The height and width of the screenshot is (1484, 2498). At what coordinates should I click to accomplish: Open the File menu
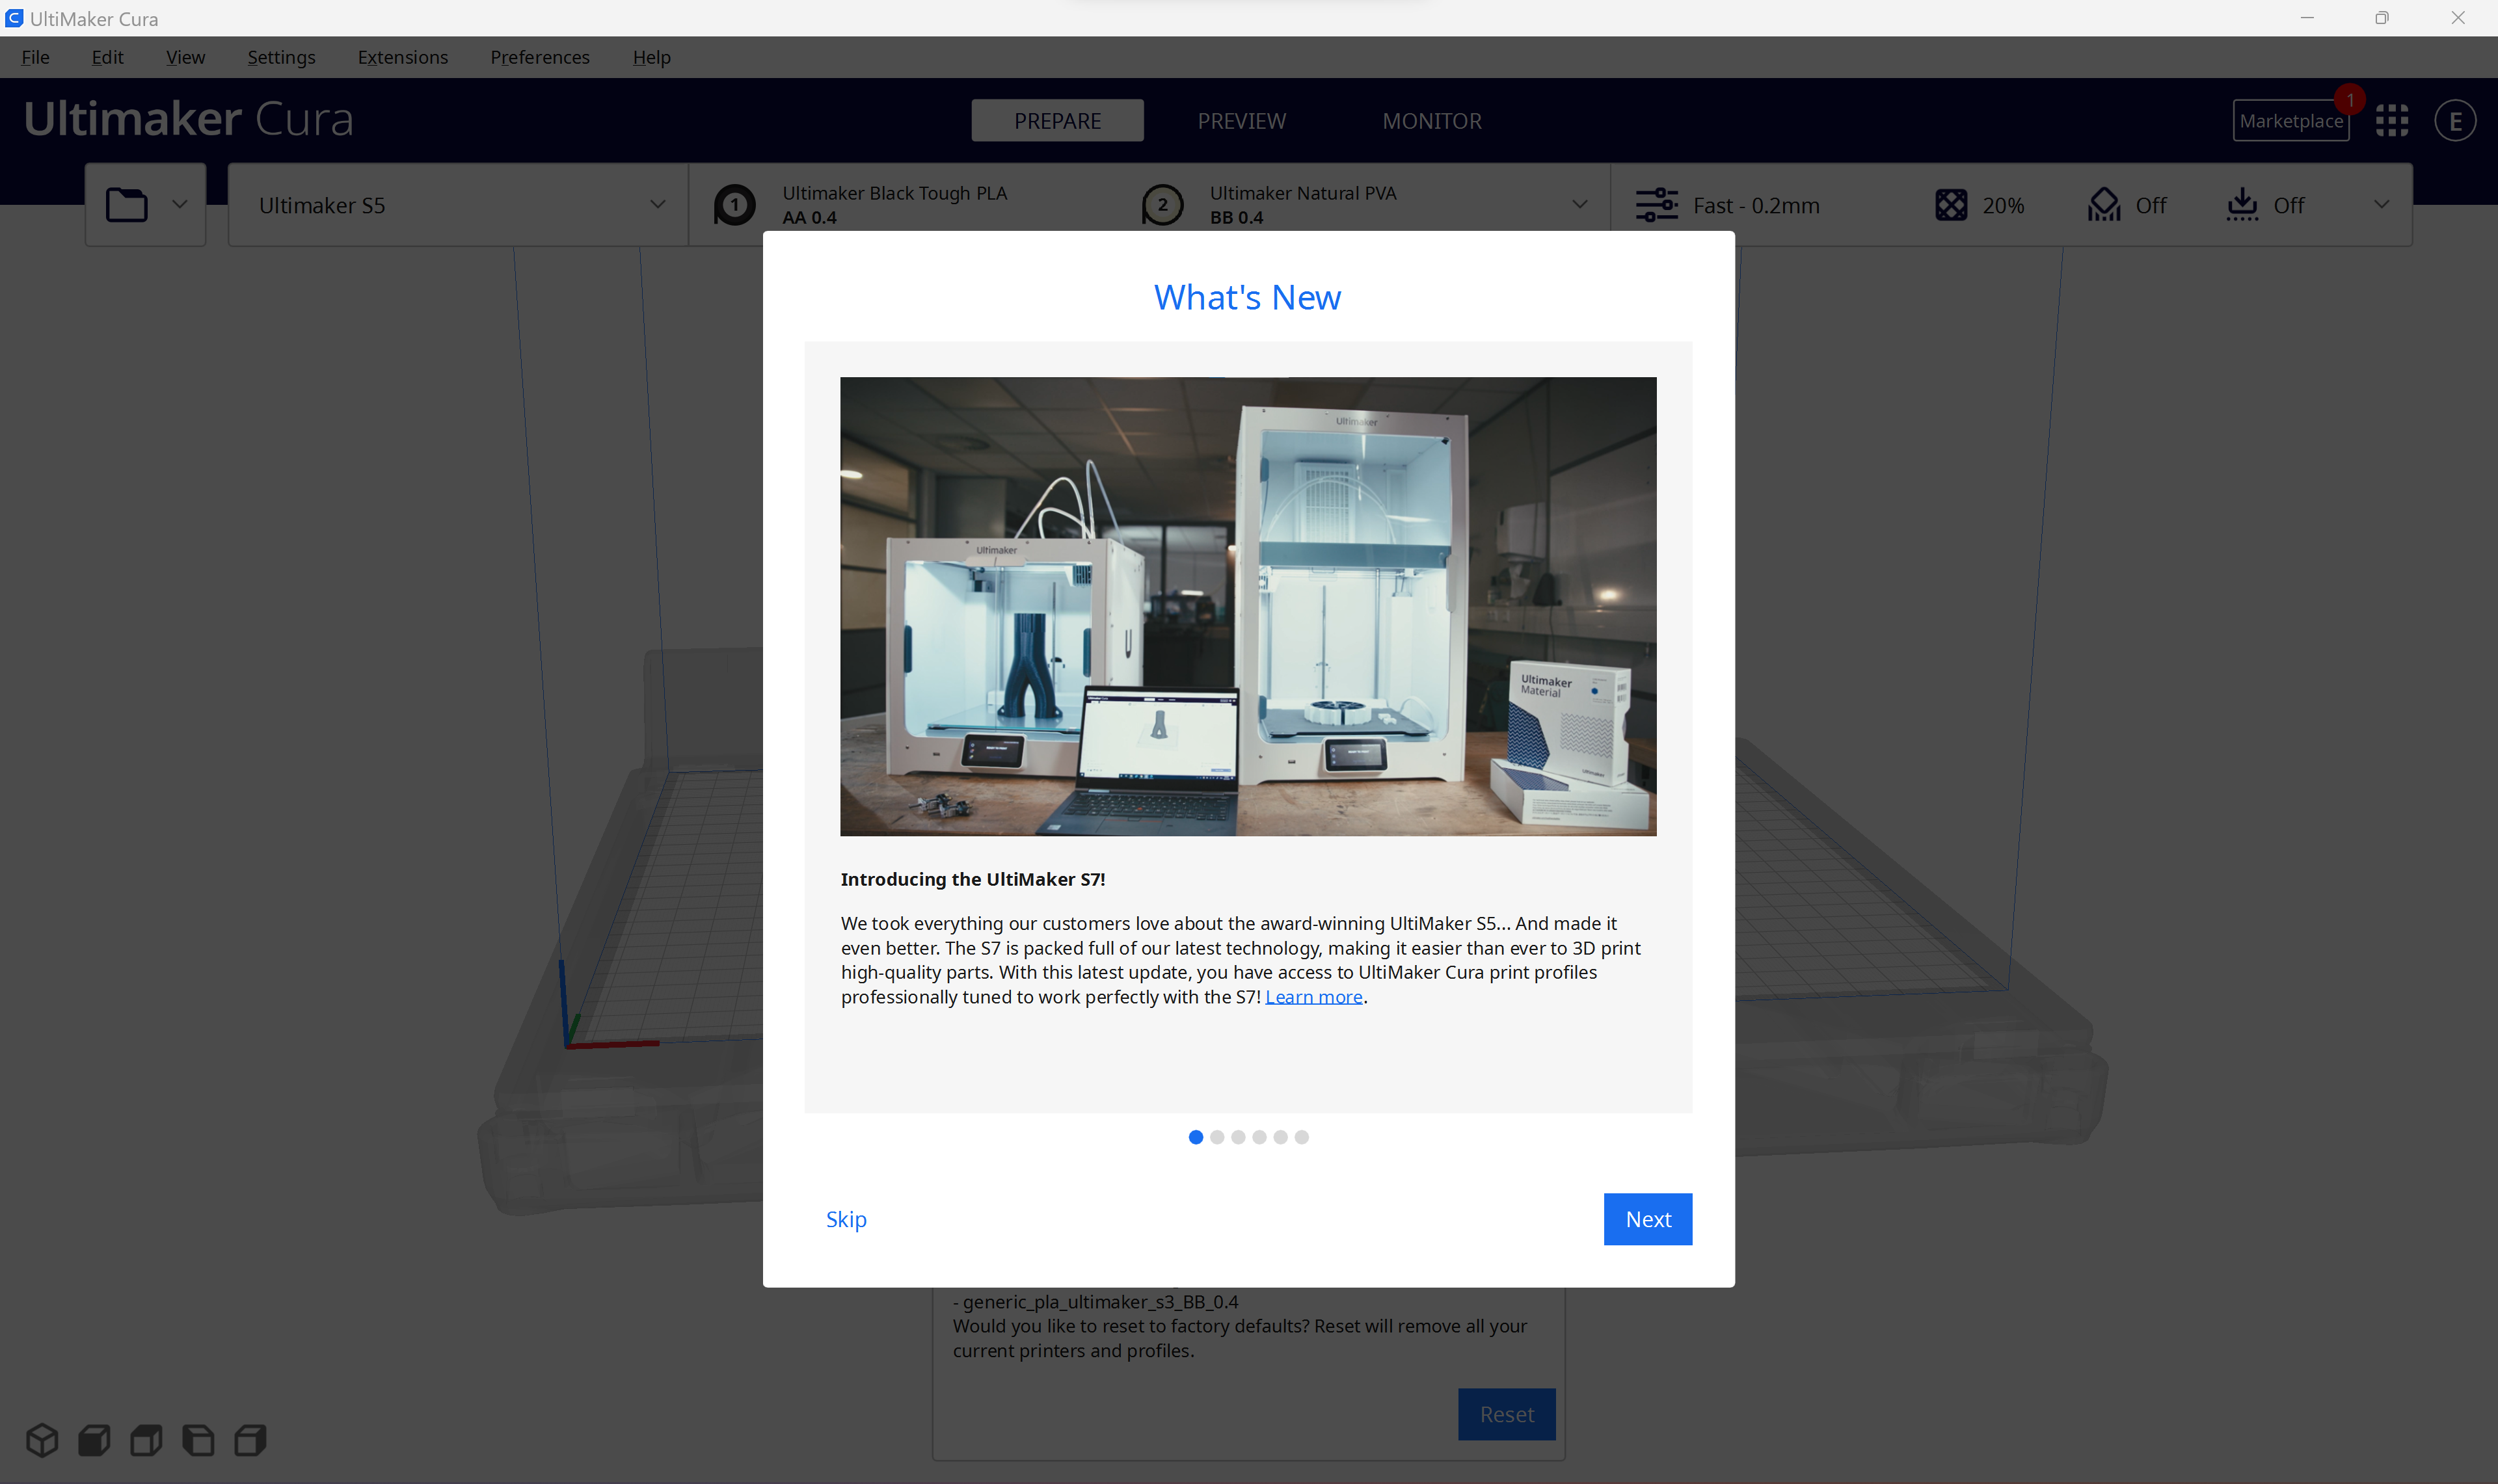(35, 57)
